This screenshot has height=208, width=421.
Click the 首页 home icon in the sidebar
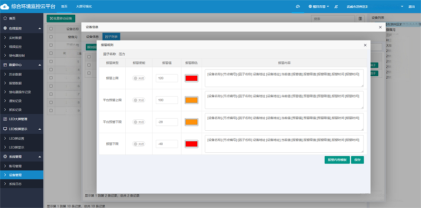point(5,18)
